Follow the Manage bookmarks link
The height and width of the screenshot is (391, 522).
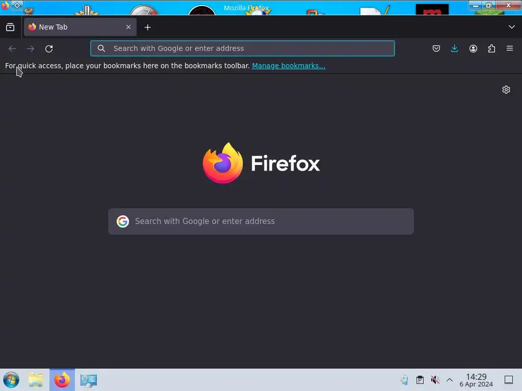(x=289, y=66)
